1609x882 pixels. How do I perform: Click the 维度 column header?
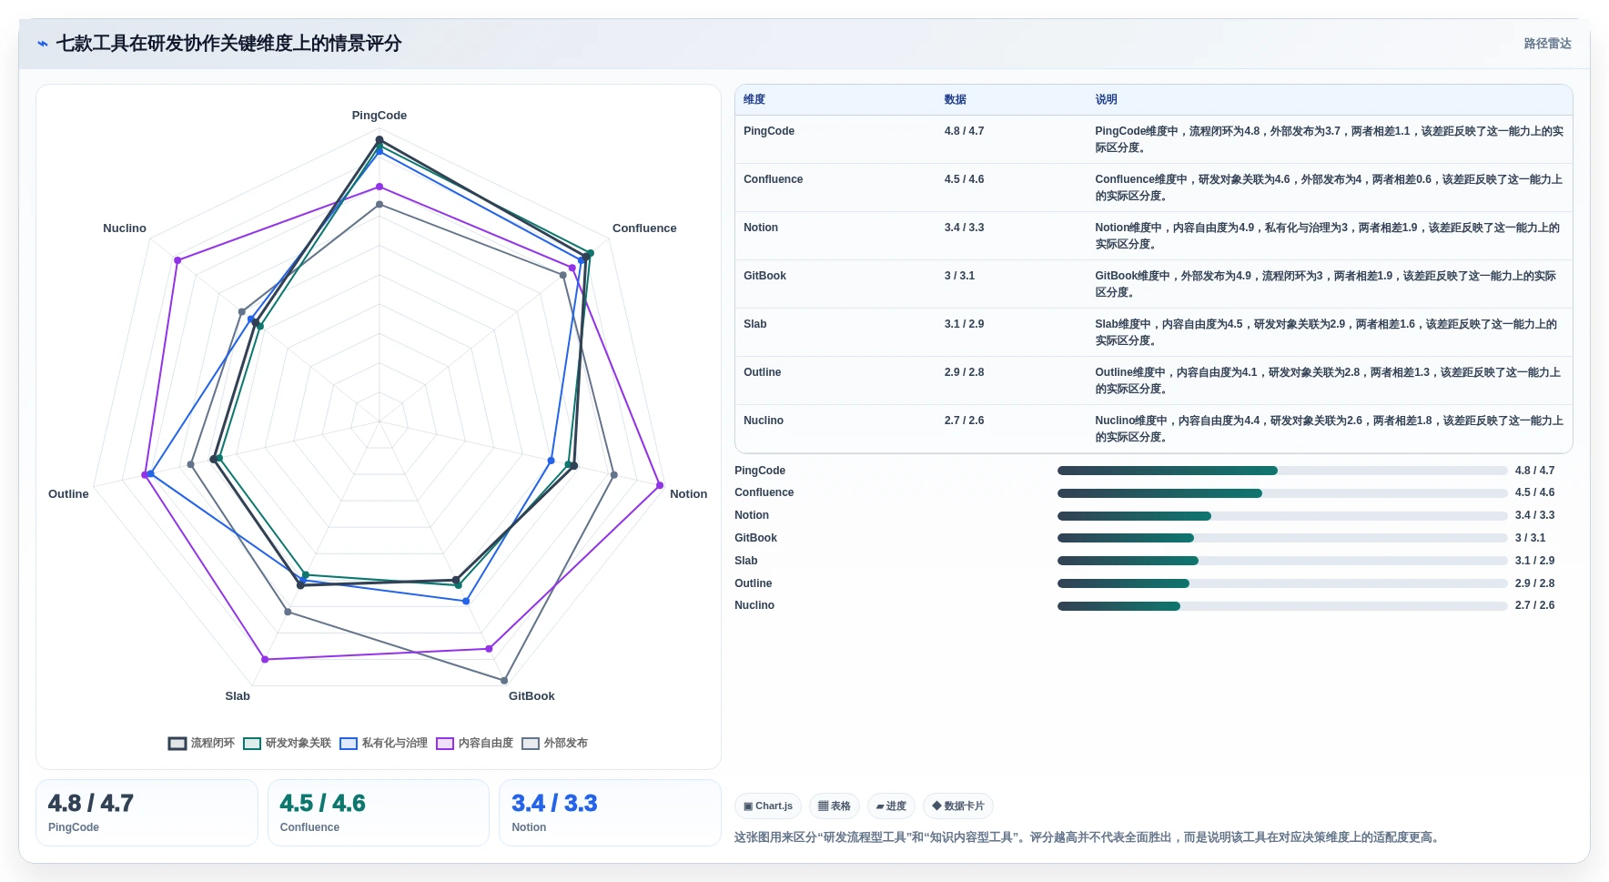[x=754, y=100]
